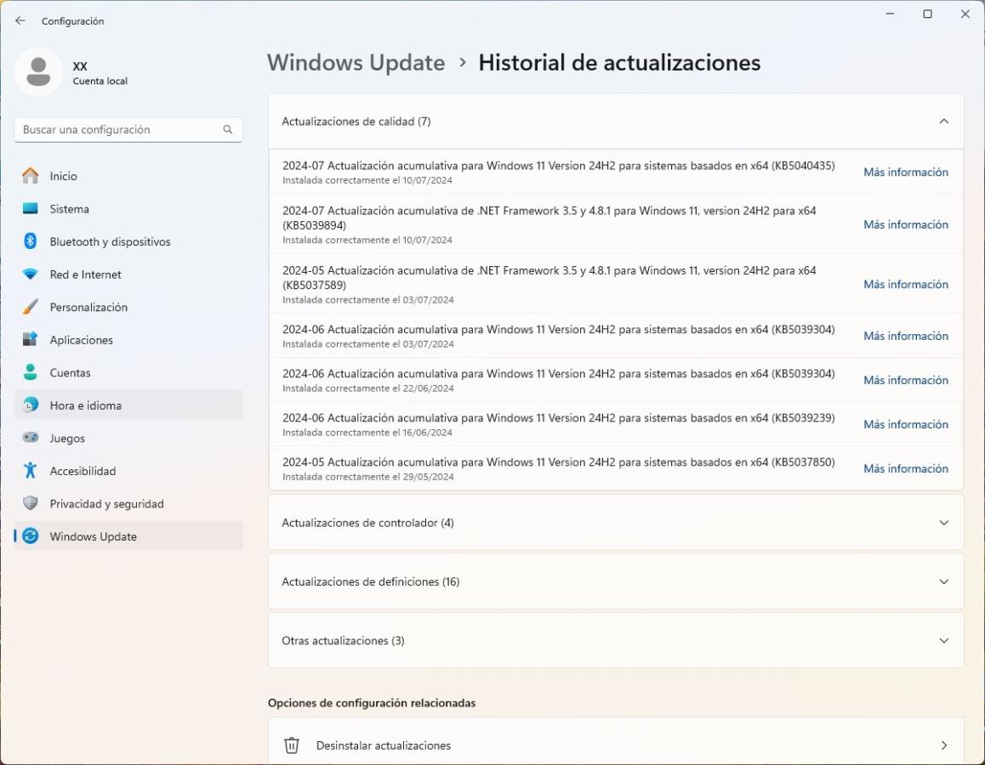Open Desinstalar actualizaciones chevron arrow
The height and width of the screenshot is (765, 985).
944,745
